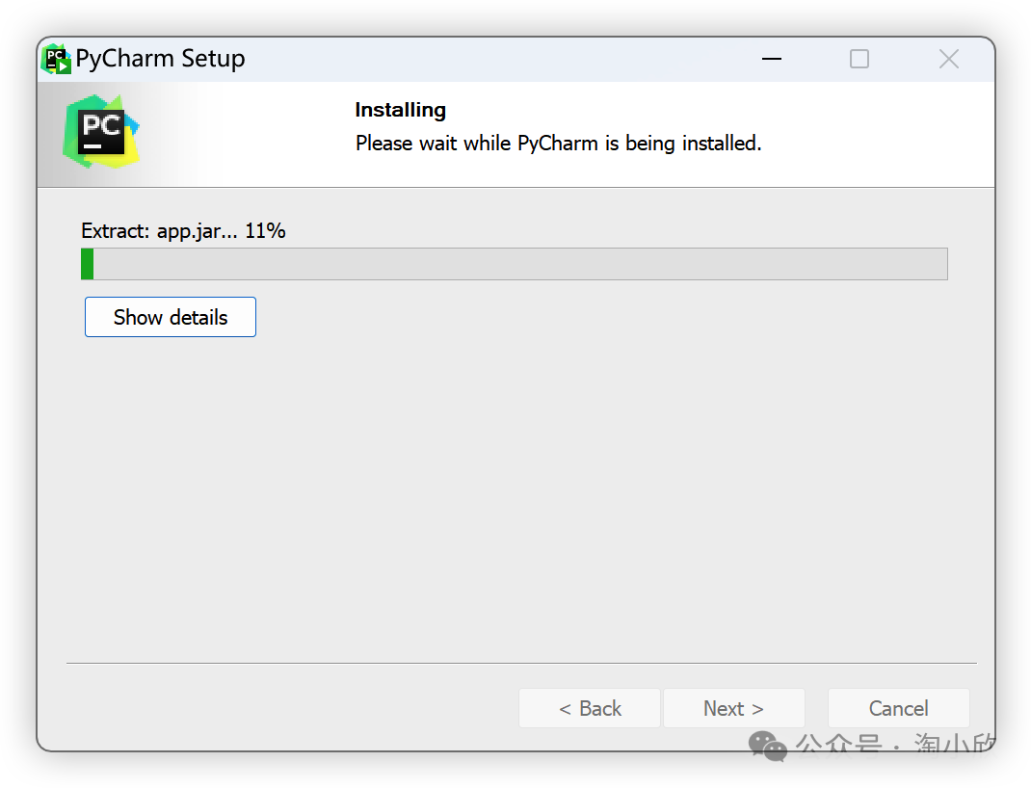This screenshot has width=1031, height=788.
Task: Cancel the PyCharm installation
Action: coord(898,708)
